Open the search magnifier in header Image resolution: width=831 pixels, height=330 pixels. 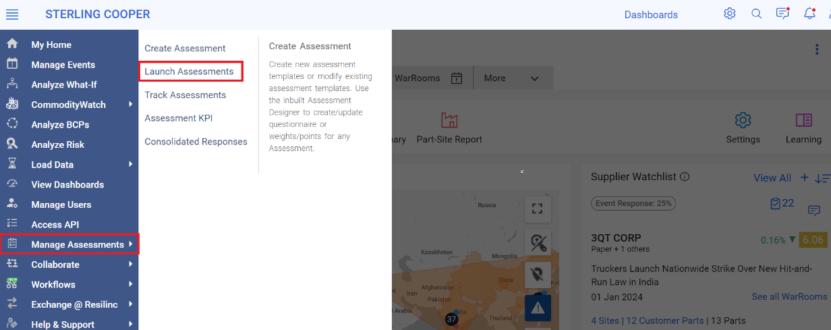[757, 13]
